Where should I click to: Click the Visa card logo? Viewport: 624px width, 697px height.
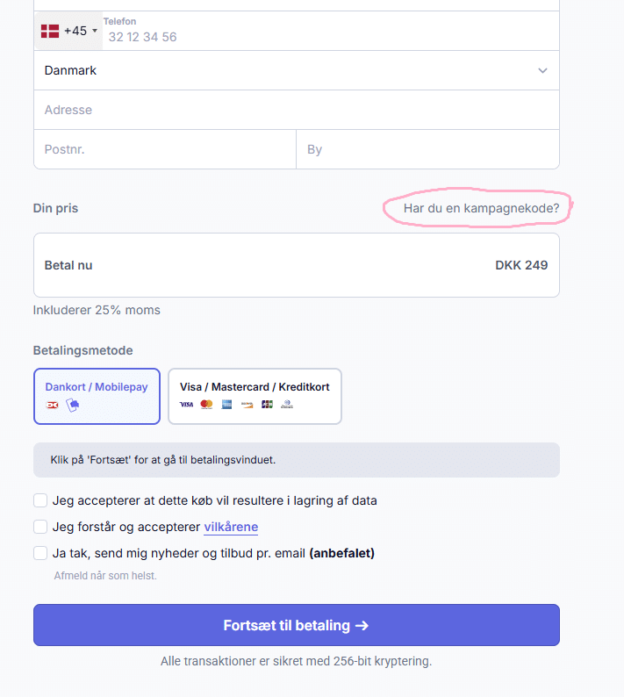tap(186, 405)
